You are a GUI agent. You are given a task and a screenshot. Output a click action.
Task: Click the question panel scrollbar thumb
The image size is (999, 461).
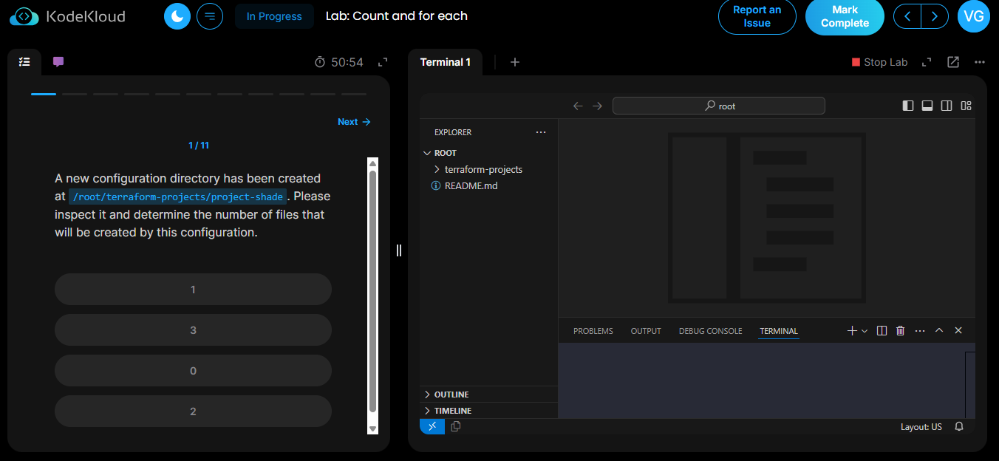point(372,291)
